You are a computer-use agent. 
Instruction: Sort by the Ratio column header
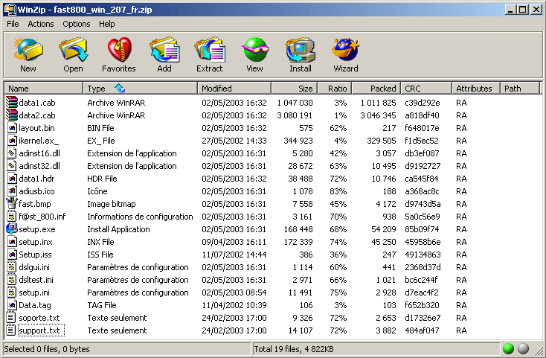(x=335, y=89)
